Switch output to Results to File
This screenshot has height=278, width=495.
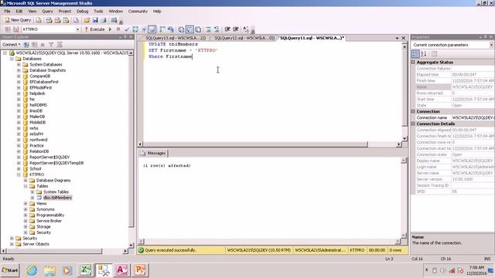pyautogui.click(x=198, y=29)
